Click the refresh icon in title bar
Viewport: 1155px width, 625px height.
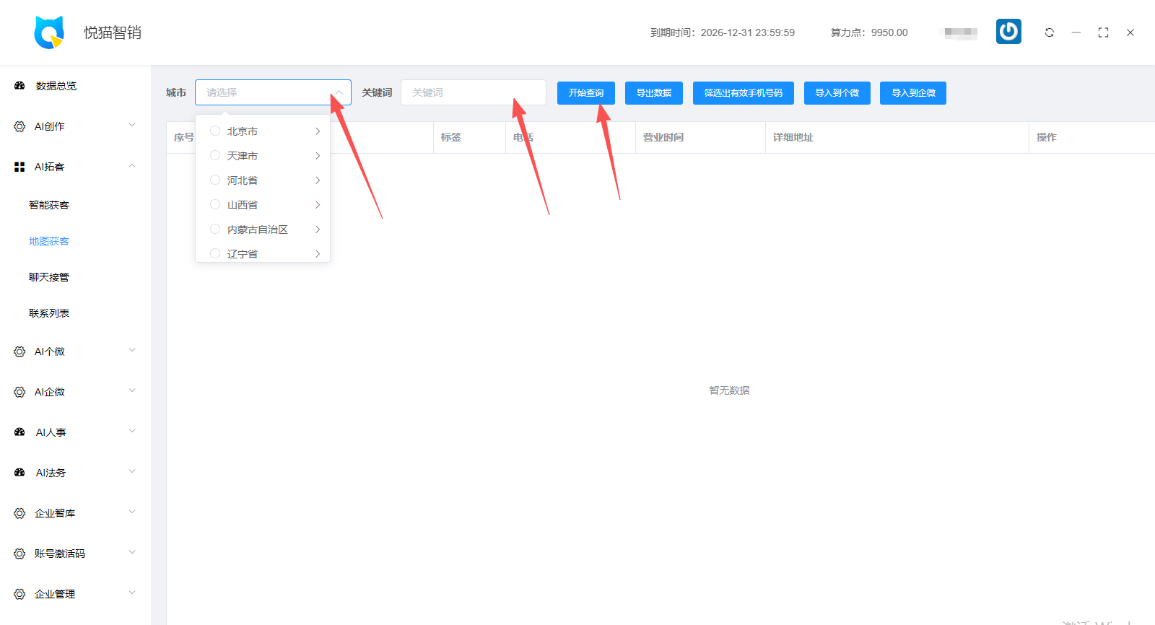coord(1050,32)
